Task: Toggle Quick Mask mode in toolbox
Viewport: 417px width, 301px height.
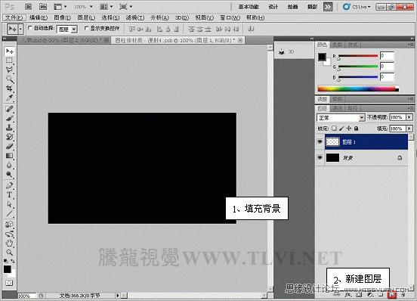Action: click(9, 283)
